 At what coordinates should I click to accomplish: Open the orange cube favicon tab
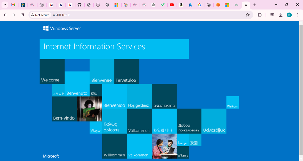218,5
